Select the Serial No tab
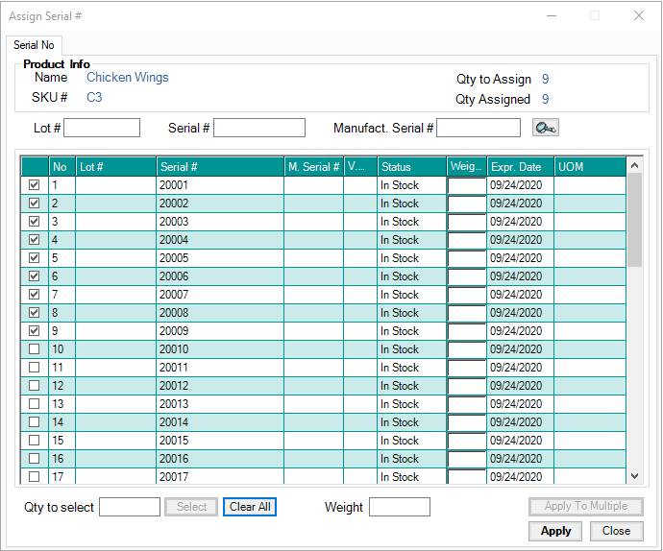This screenshot has height=551, width=663. point(34,45)
